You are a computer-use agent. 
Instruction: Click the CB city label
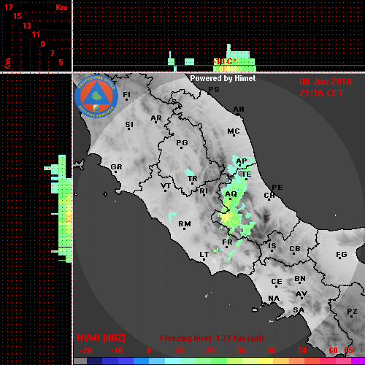(295, 249)
